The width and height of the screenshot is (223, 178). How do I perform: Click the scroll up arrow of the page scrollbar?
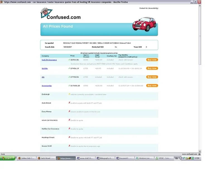[x=200, y=6]
